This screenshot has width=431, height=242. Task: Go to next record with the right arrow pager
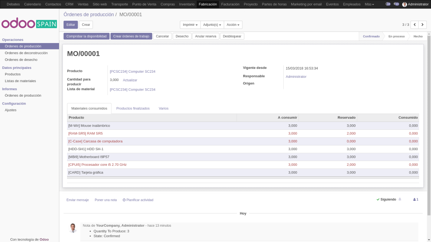pos(422,24)
